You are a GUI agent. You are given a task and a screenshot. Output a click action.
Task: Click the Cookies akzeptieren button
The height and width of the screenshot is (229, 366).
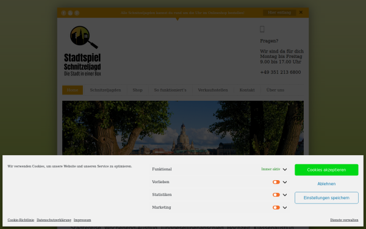tap(326, 170)
